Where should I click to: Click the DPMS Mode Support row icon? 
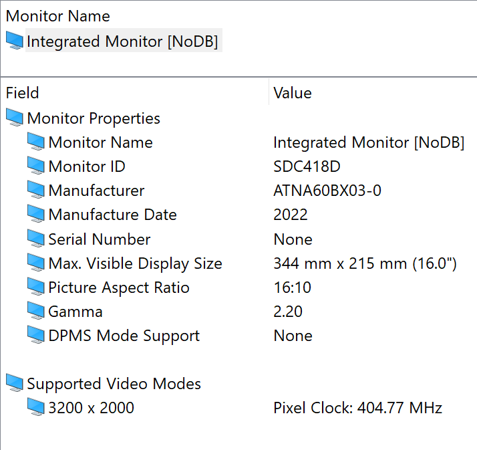[x=35, y=336]
